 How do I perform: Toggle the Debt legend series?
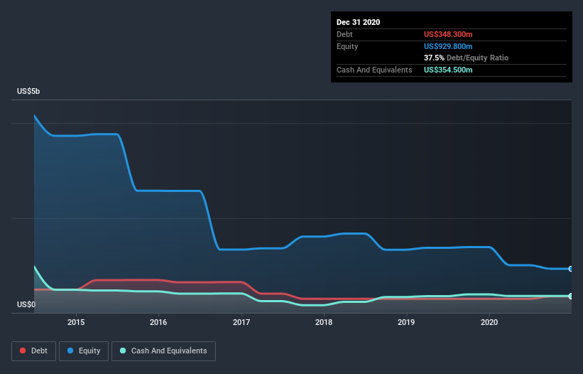[34, 351]
